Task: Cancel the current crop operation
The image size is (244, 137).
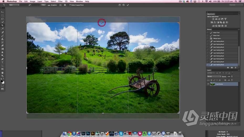Action: click(124, 5)
